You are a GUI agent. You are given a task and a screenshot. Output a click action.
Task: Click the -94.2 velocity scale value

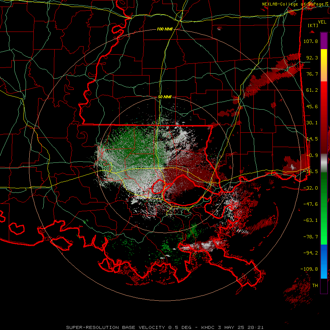(x=311, y=253)
